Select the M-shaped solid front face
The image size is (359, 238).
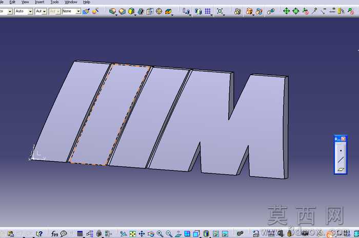click(215, 121)
